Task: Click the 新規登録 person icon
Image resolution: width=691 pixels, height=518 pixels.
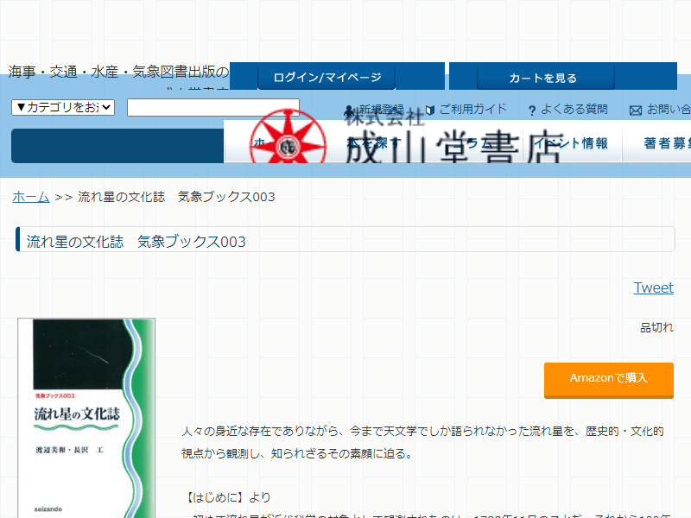Action: 349,110
